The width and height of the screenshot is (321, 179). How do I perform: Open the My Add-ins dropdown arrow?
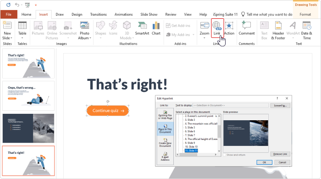[194, 35]
